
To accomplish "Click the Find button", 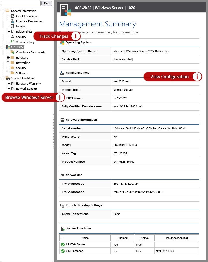I will [x=46, y=3].
